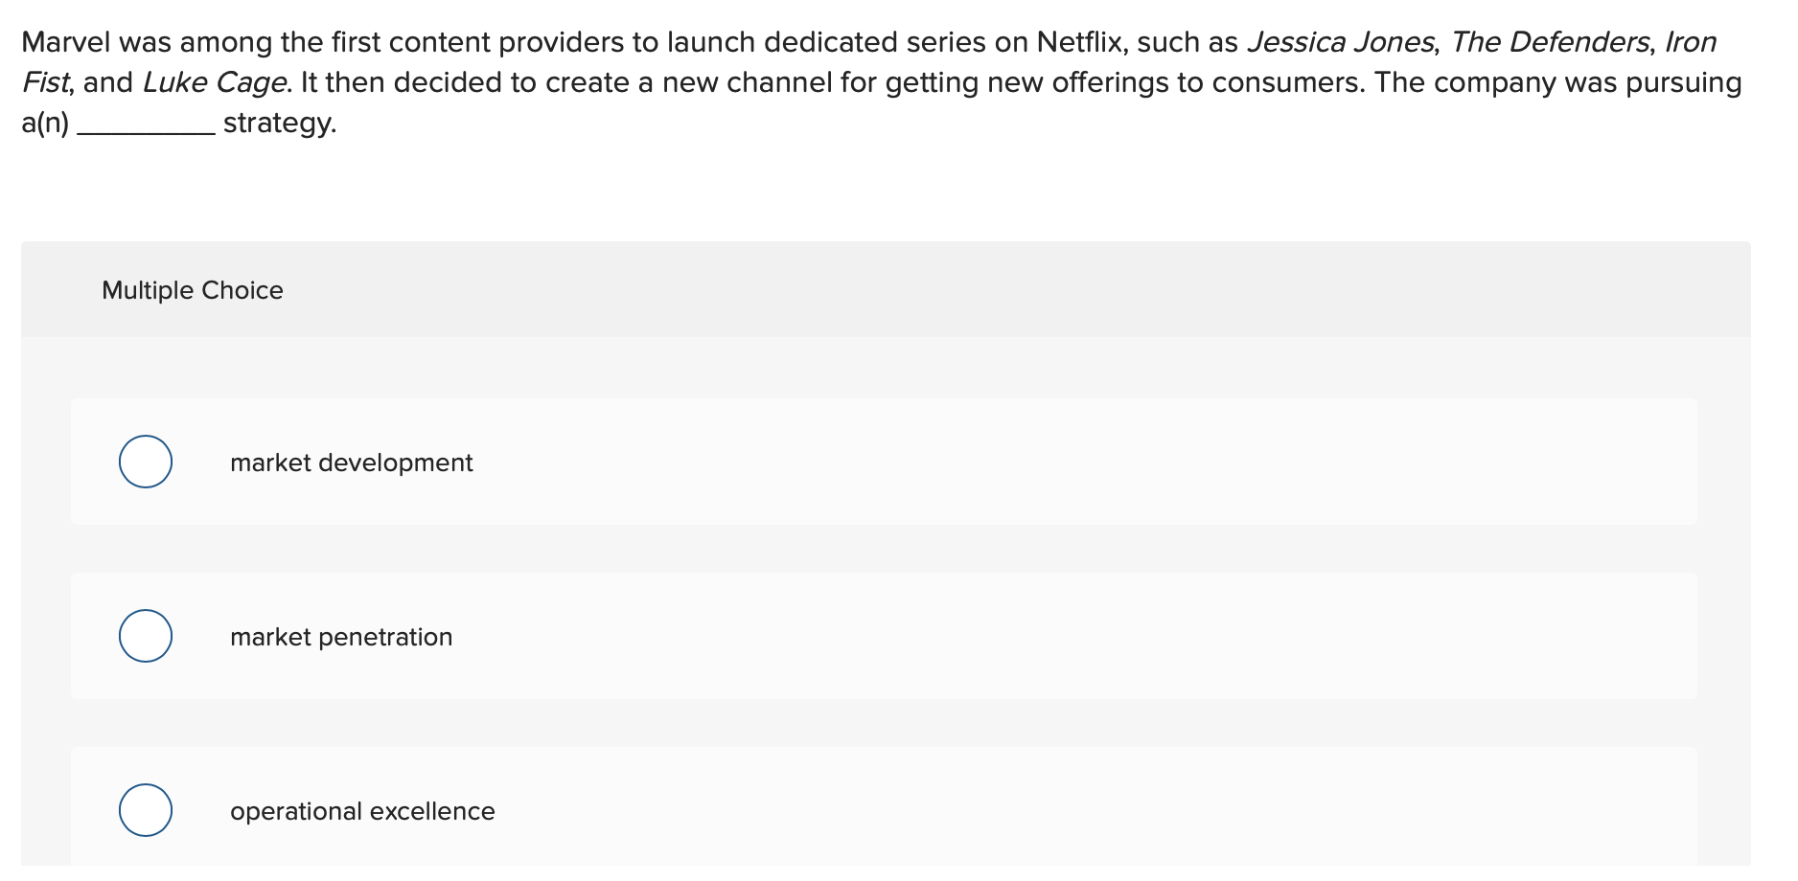Click the word "strategy." after the blank
This screenshot has height=881, width=1798.
click(280, 124)
